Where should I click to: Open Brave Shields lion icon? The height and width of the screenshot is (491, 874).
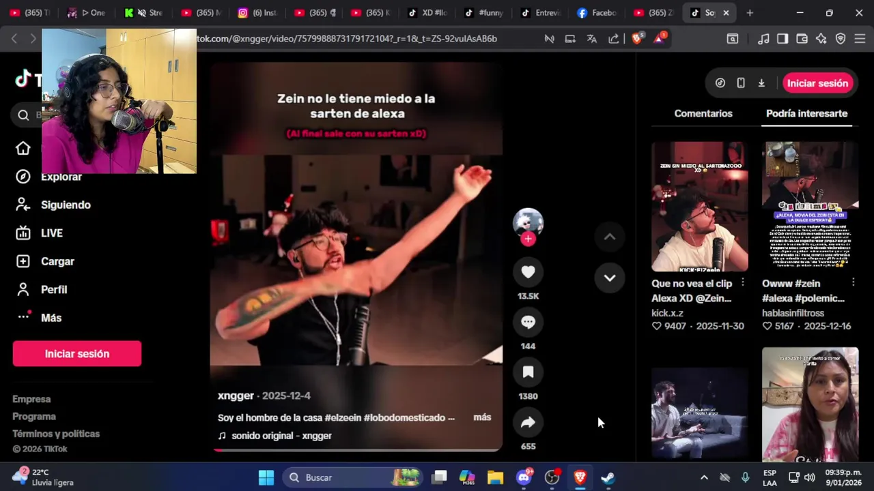pos(637,39)
